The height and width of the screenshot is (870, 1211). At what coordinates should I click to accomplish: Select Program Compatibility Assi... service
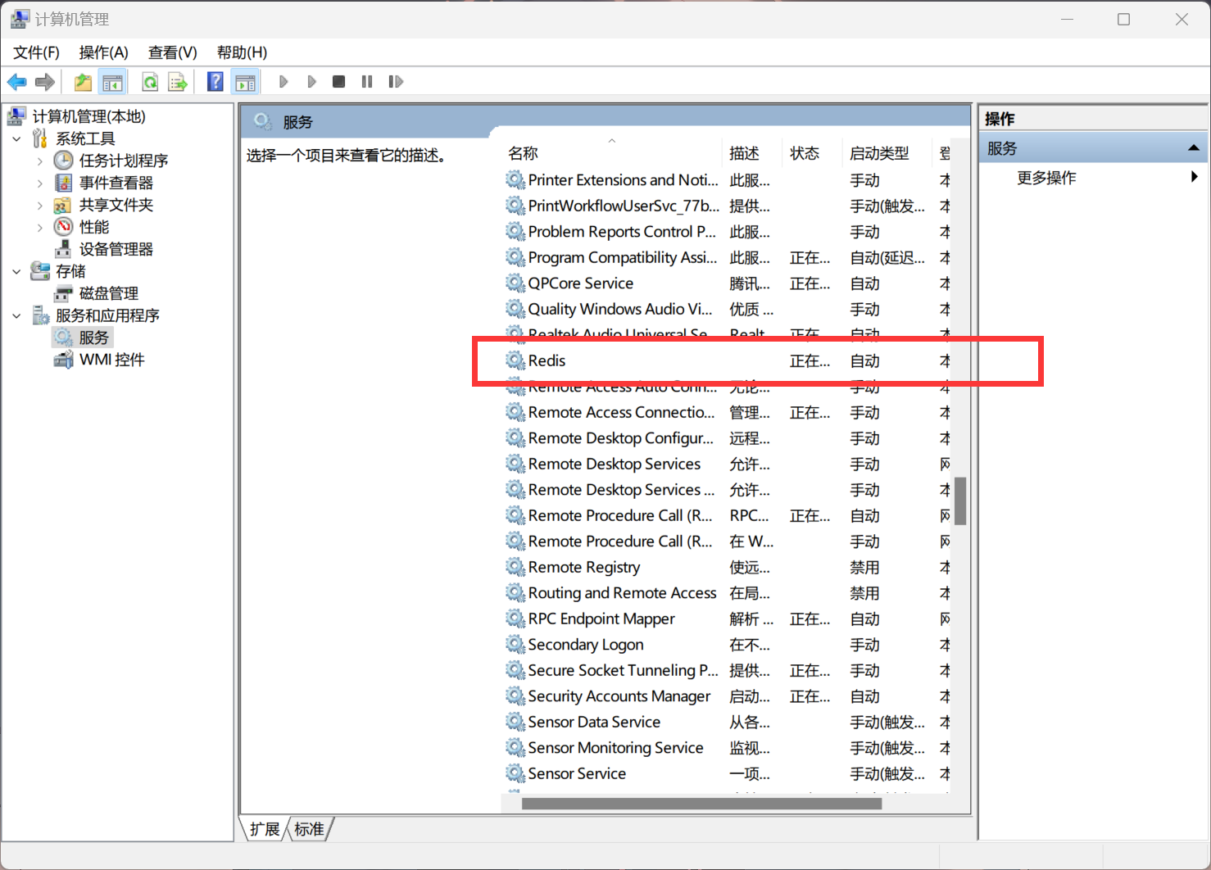click(726, 257)
